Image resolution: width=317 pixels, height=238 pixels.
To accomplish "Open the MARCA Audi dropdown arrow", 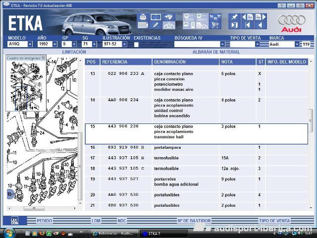I will pyautogui.click(x=297, y=44).
